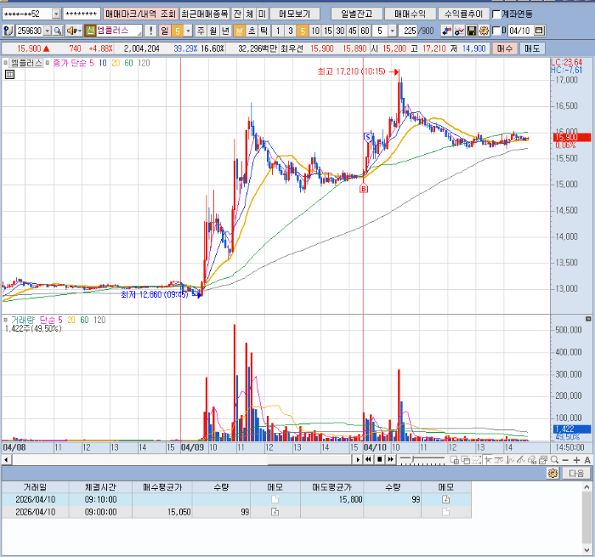Image resolution: width=595 pixels, height=557 pixels.
Task: Select the 1 minute interval button
Action: (278, 31)
